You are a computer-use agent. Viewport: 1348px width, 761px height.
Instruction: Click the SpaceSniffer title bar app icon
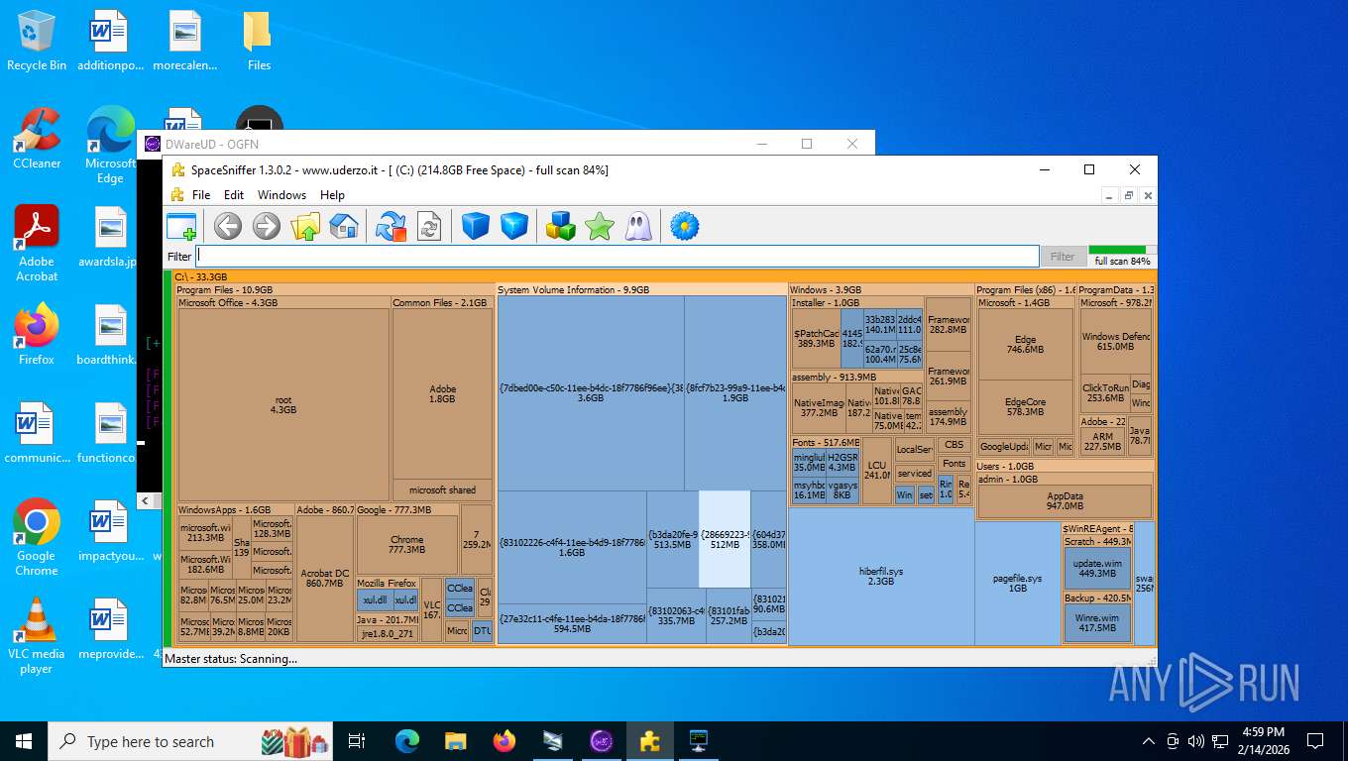177,169
